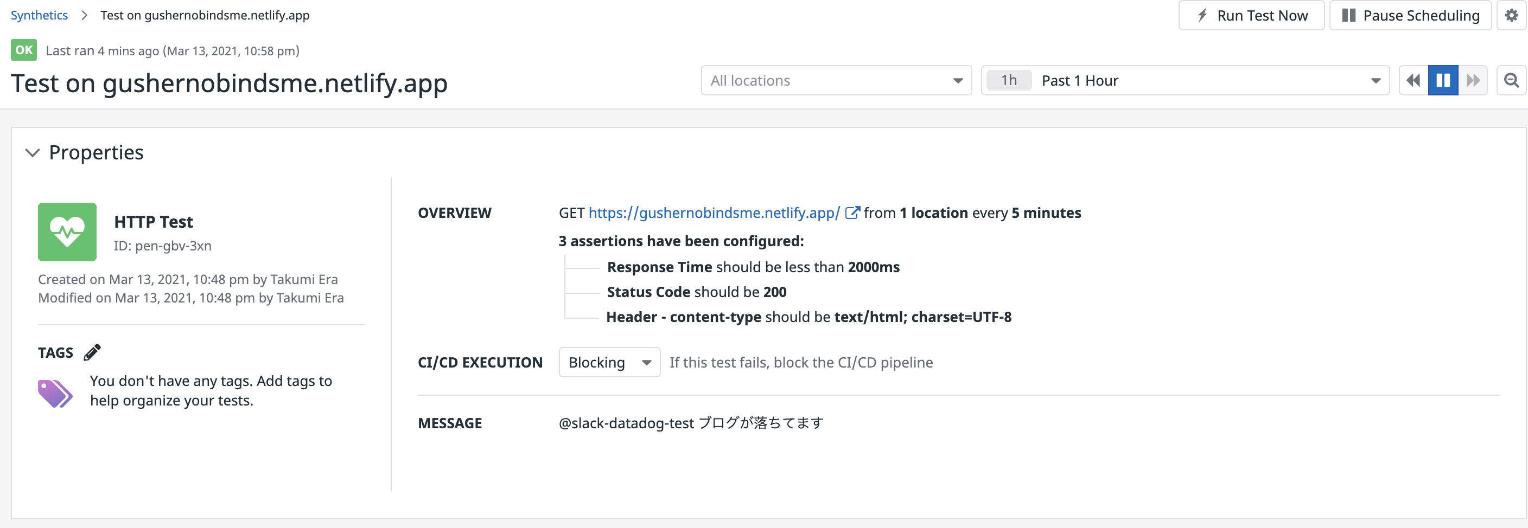This screenshot has width=1528, height=528.
Task: Open the settings gear icon
Action: pyautogui.click(x=1511, y=15)
